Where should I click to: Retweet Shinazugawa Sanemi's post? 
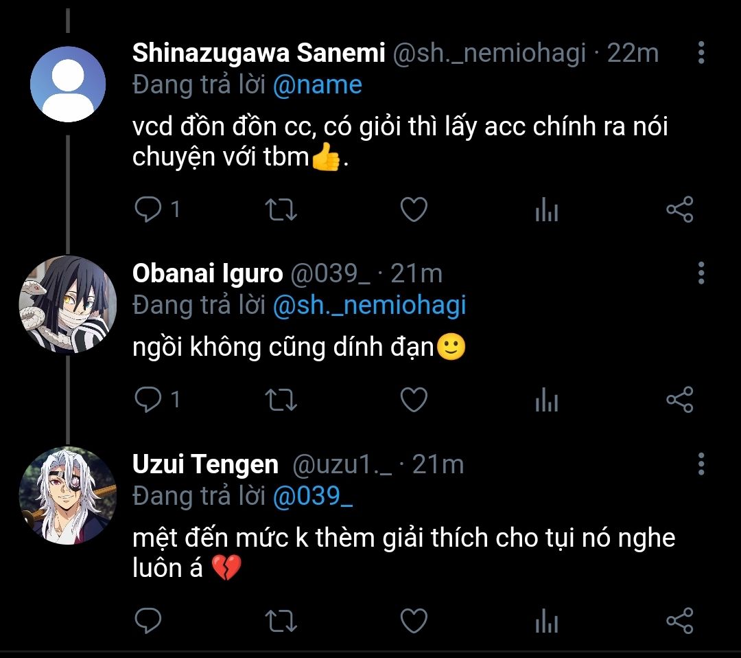coord(281,210)
